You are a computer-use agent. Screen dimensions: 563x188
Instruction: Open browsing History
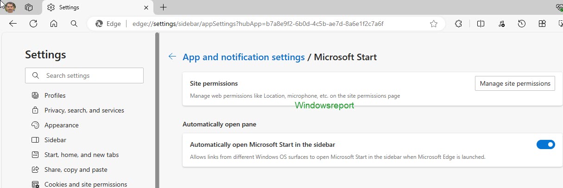pos(522,24)
